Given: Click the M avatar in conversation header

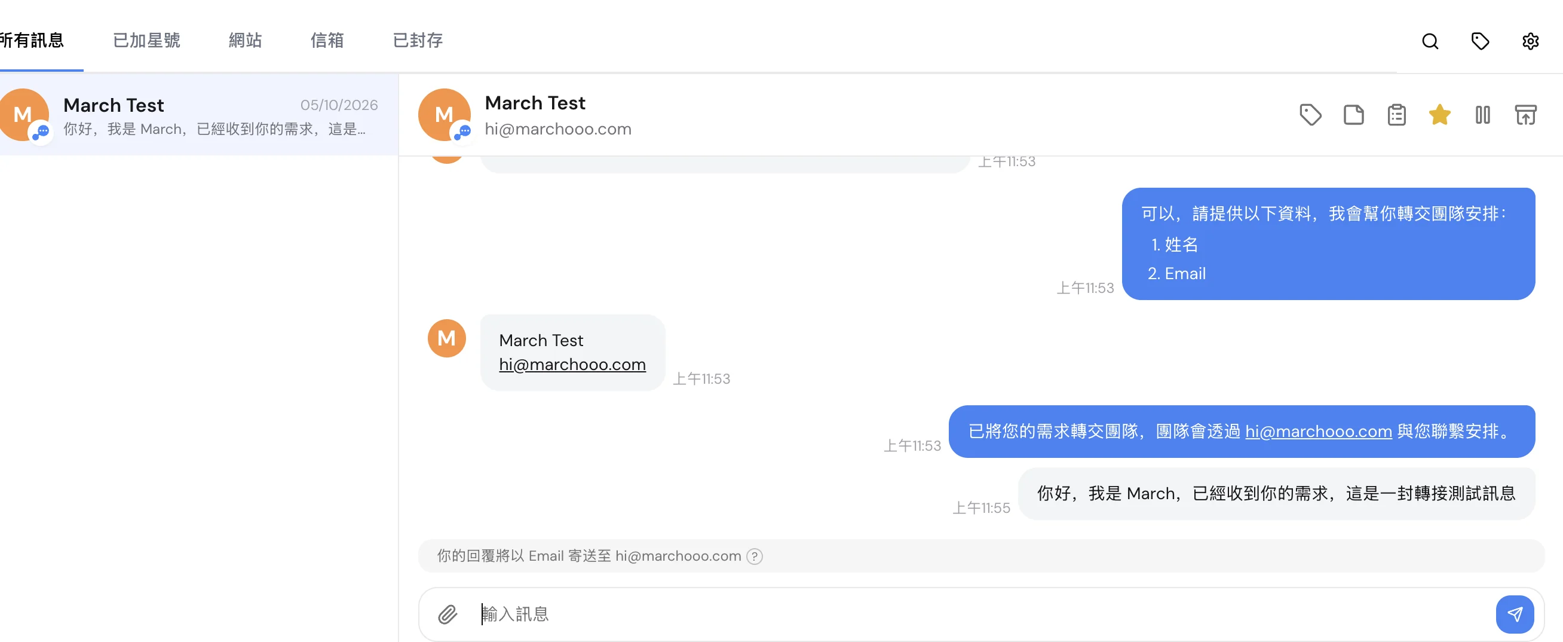Looking at the screenshot, I should pyautogui.click(x=445, y=115).
